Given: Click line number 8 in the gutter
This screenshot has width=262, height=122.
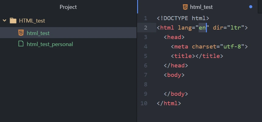Looking at the screenshot, I should point(145,84).
